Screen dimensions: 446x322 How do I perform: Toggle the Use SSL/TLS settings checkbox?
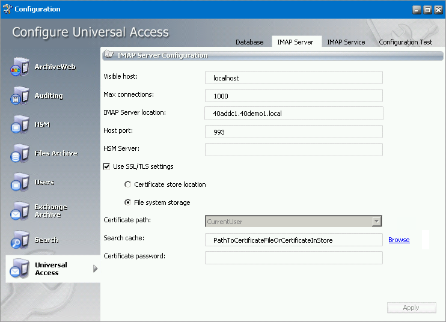point(107,166)
